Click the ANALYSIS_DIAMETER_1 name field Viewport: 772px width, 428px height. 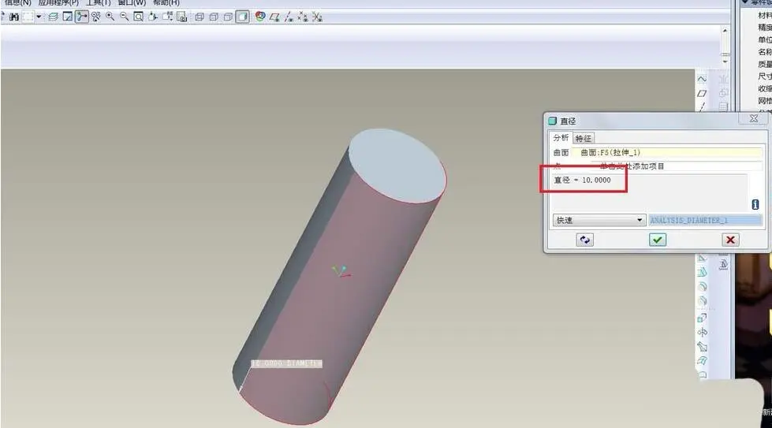click(x=705, y=220)
